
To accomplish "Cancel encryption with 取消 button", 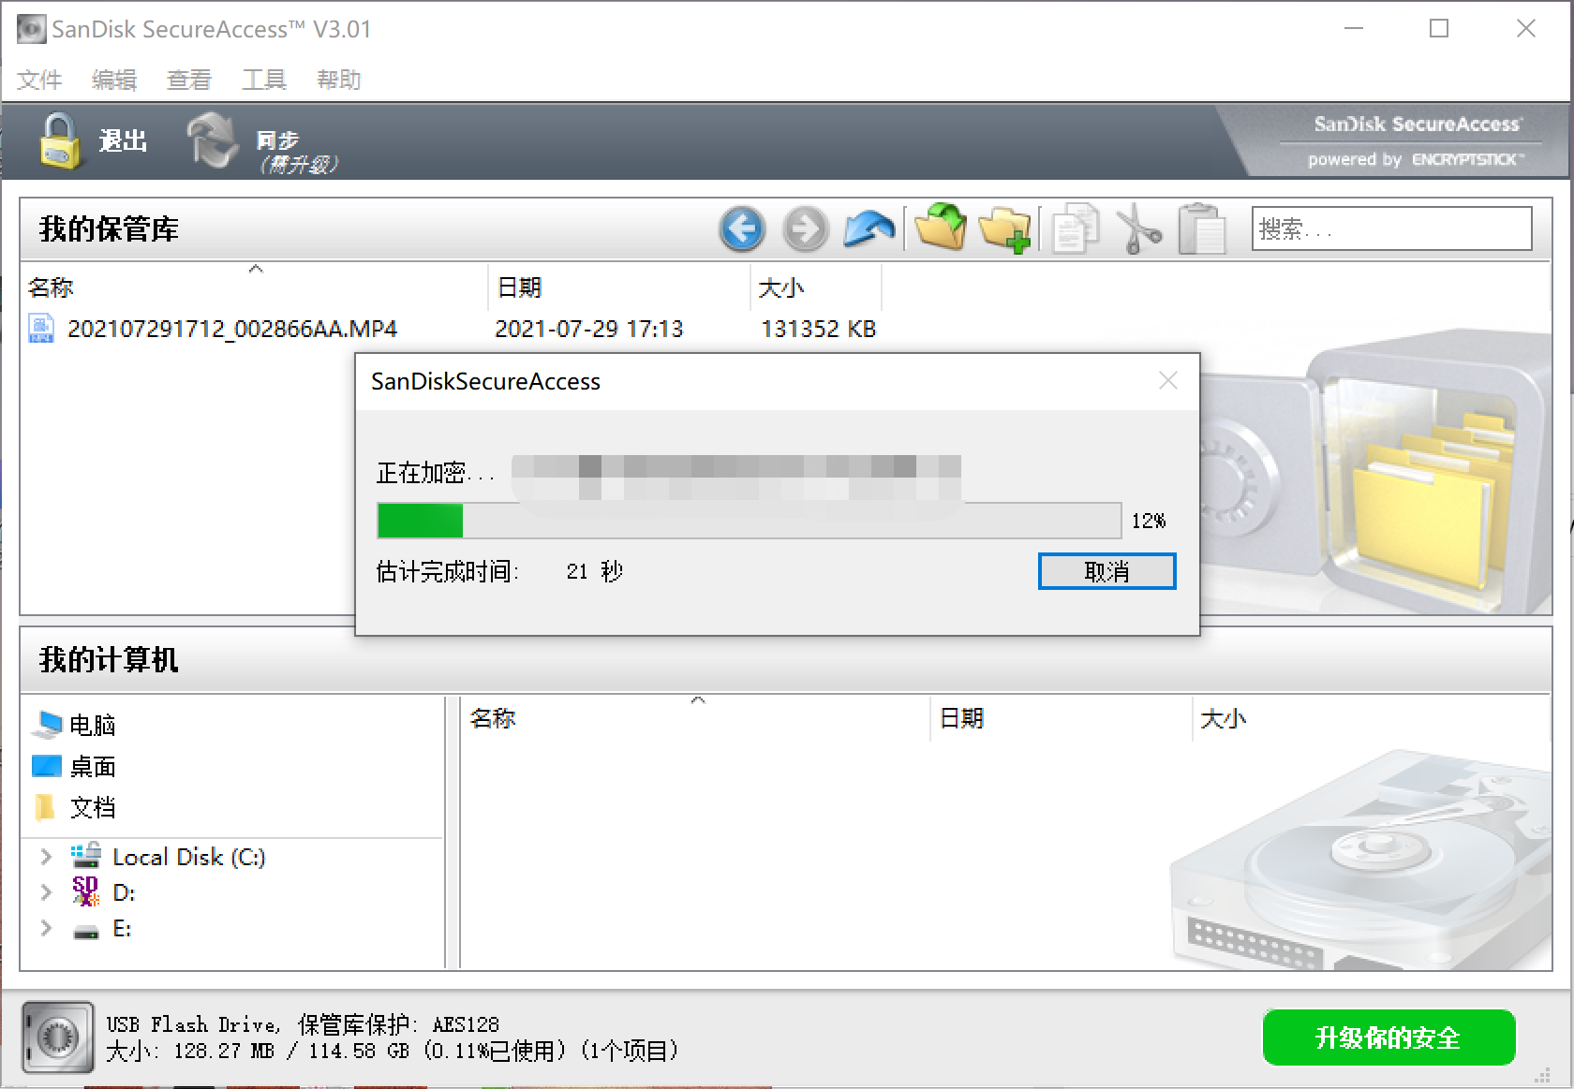I will pos(1106,571).
